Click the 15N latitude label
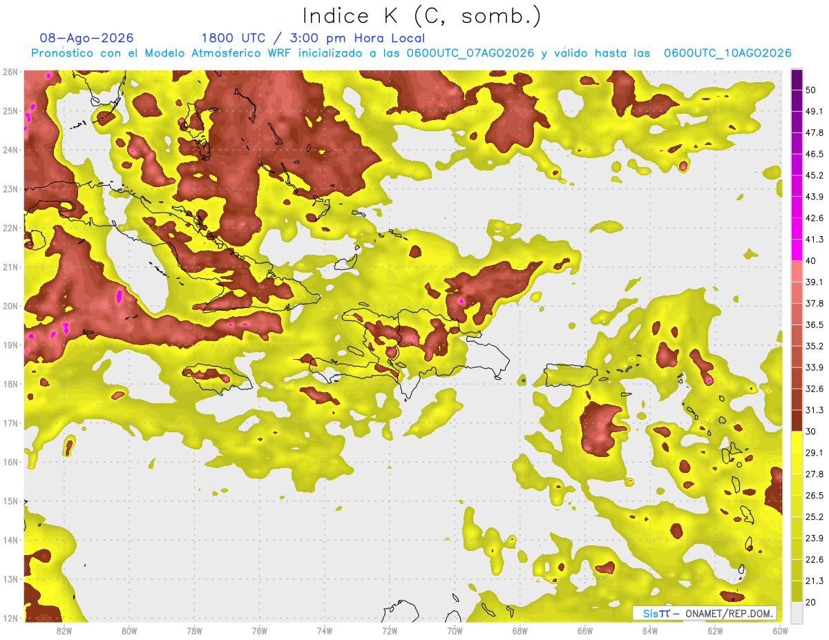Viewport: 829px width, 640px height. coord(10,501)
